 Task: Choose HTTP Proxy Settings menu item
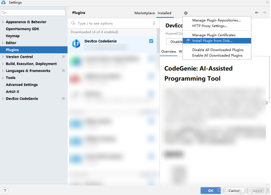point(217,26)
